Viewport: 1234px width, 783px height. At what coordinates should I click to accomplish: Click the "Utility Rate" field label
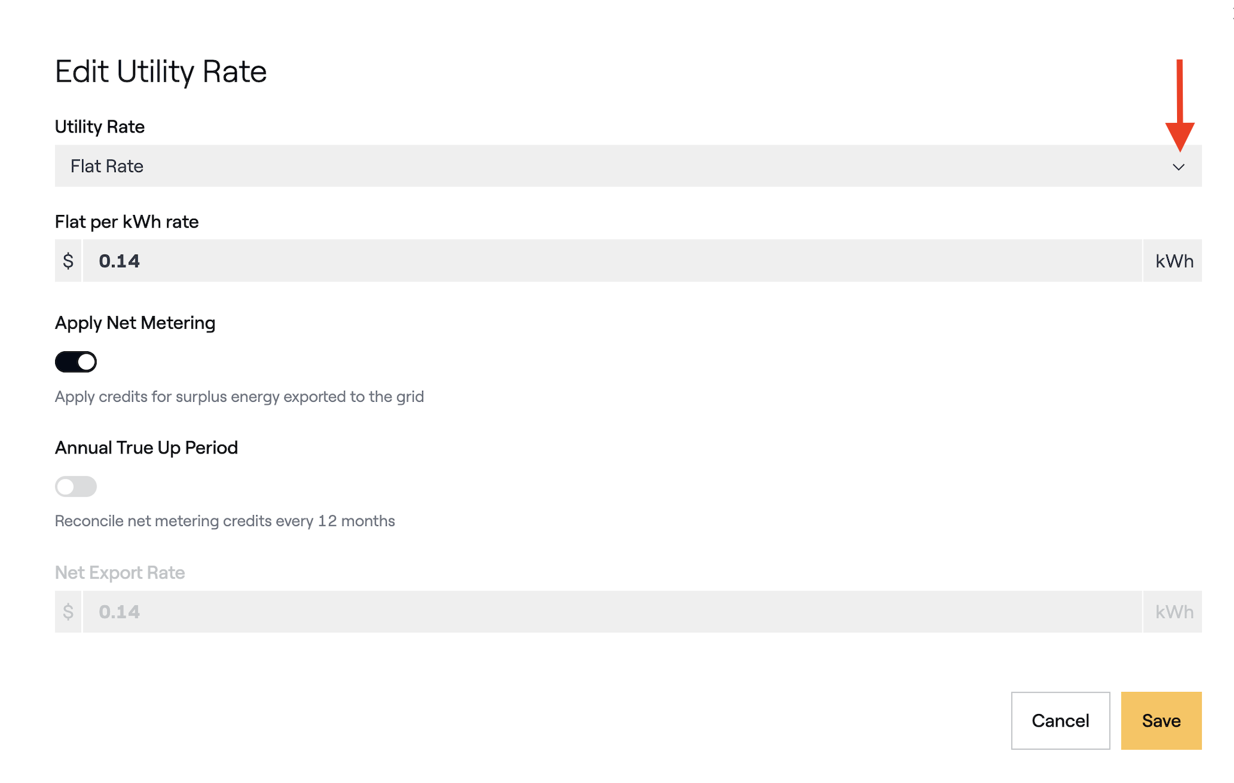[x=100, y=127]
